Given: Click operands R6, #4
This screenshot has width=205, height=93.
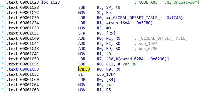Looking at the screenshot, I should coord(104,85).
